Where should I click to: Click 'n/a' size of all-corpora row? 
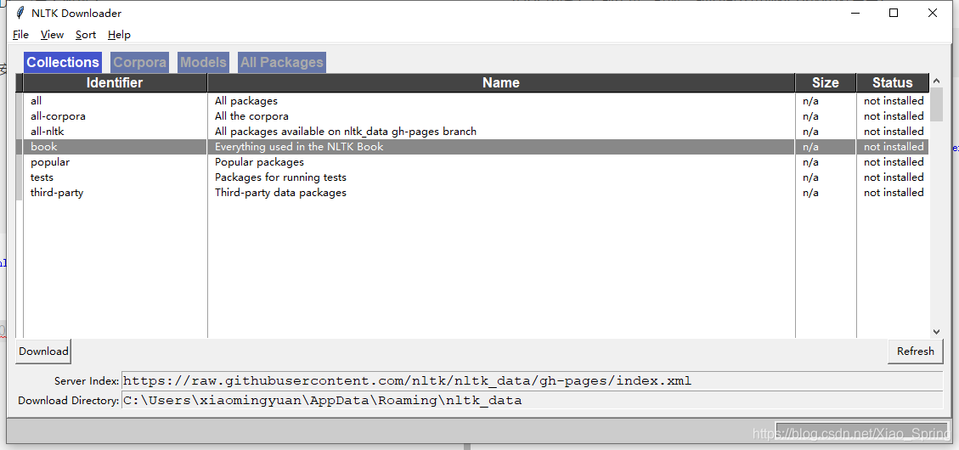point(810,116)
